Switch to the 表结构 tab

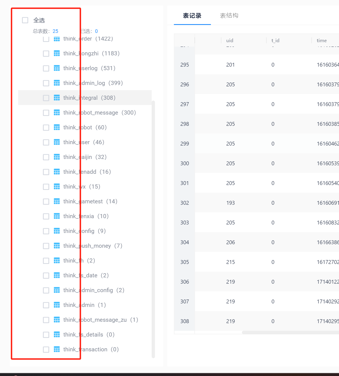(x=229, y=16)
